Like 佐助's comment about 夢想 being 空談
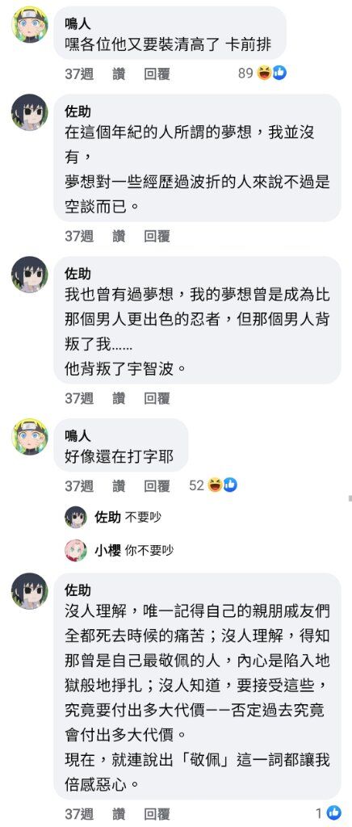The width and height of the screenshot is (352, 827). [119, 236]
